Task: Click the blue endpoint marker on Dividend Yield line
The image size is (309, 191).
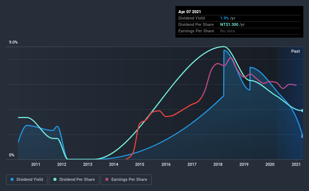Action: click(x=303, y=136)
